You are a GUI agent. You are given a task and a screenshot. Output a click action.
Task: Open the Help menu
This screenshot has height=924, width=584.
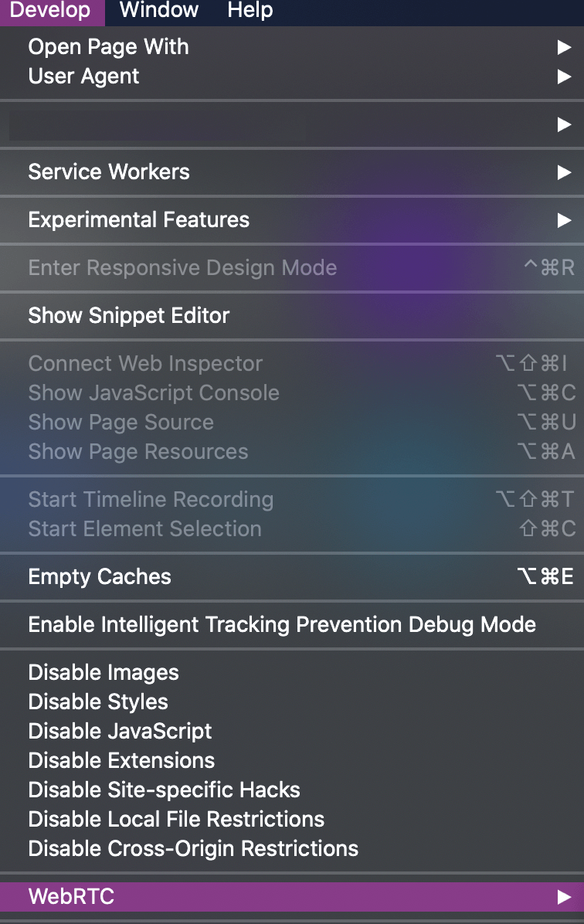[x=250, y=11]
